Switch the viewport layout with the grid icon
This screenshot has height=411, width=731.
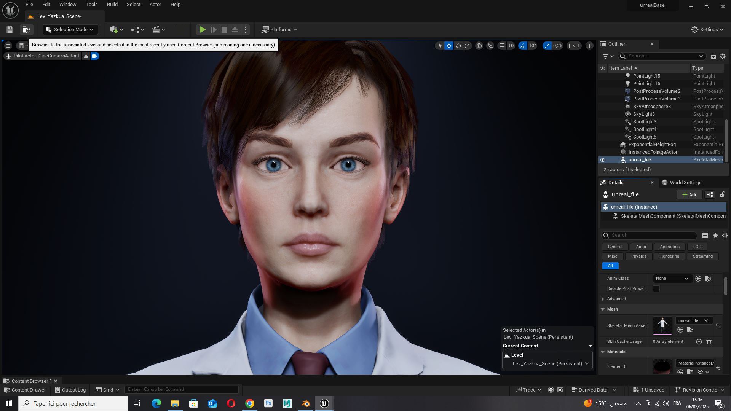(x=589, y=46)
